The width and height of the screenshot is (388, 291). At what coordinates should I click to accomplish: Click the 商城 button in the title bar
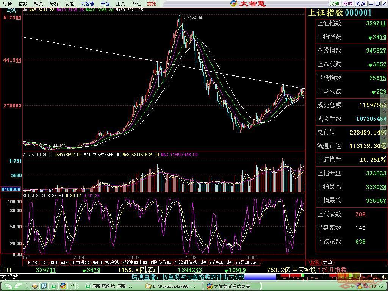pyautogui.click(x=348, y=4)
